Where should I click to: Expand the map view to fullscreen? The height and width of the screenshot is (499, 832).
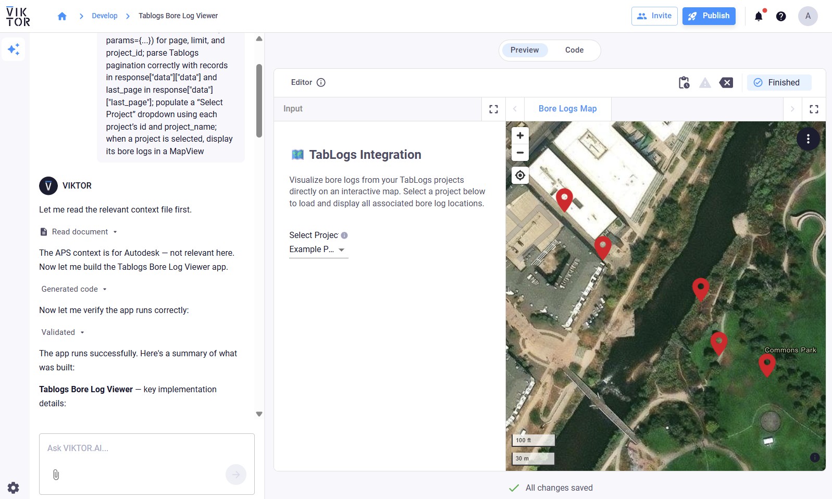coord(814,109)
